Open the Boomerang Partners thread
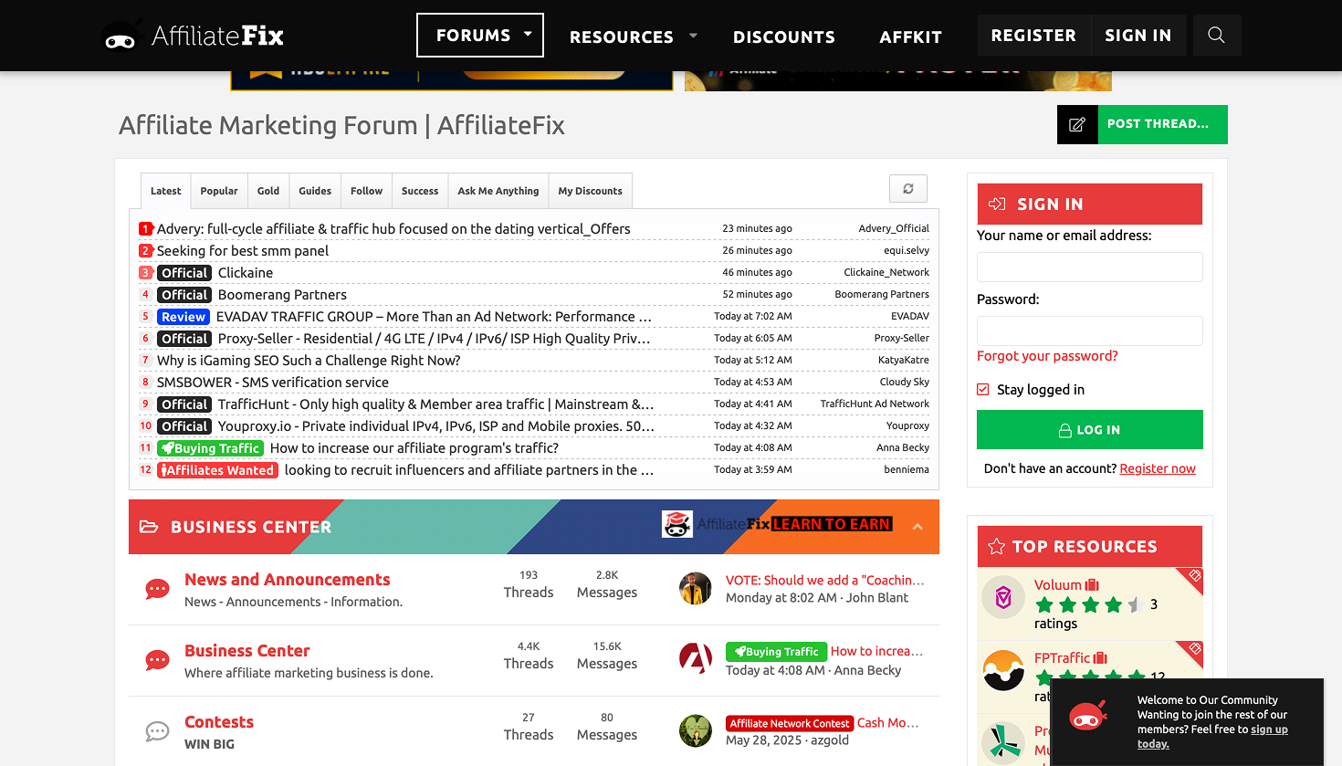Viewport: 1342px width, 766px height. pyautogui.click(x=282, y=295)
